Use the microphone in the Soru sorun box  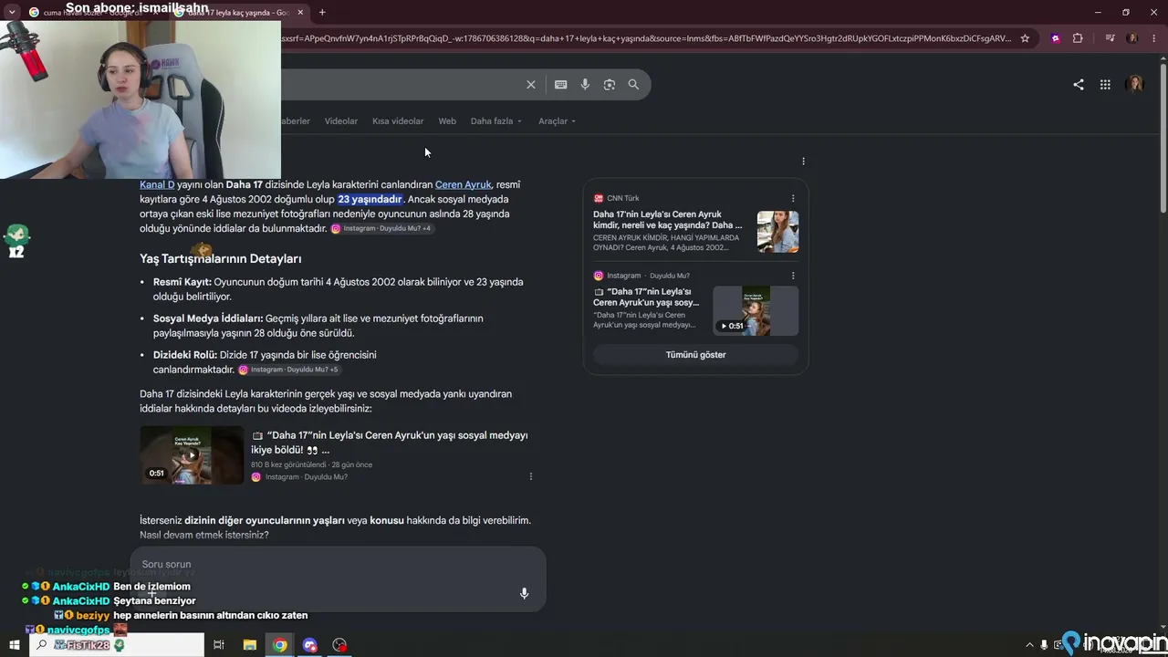point(524,593)
